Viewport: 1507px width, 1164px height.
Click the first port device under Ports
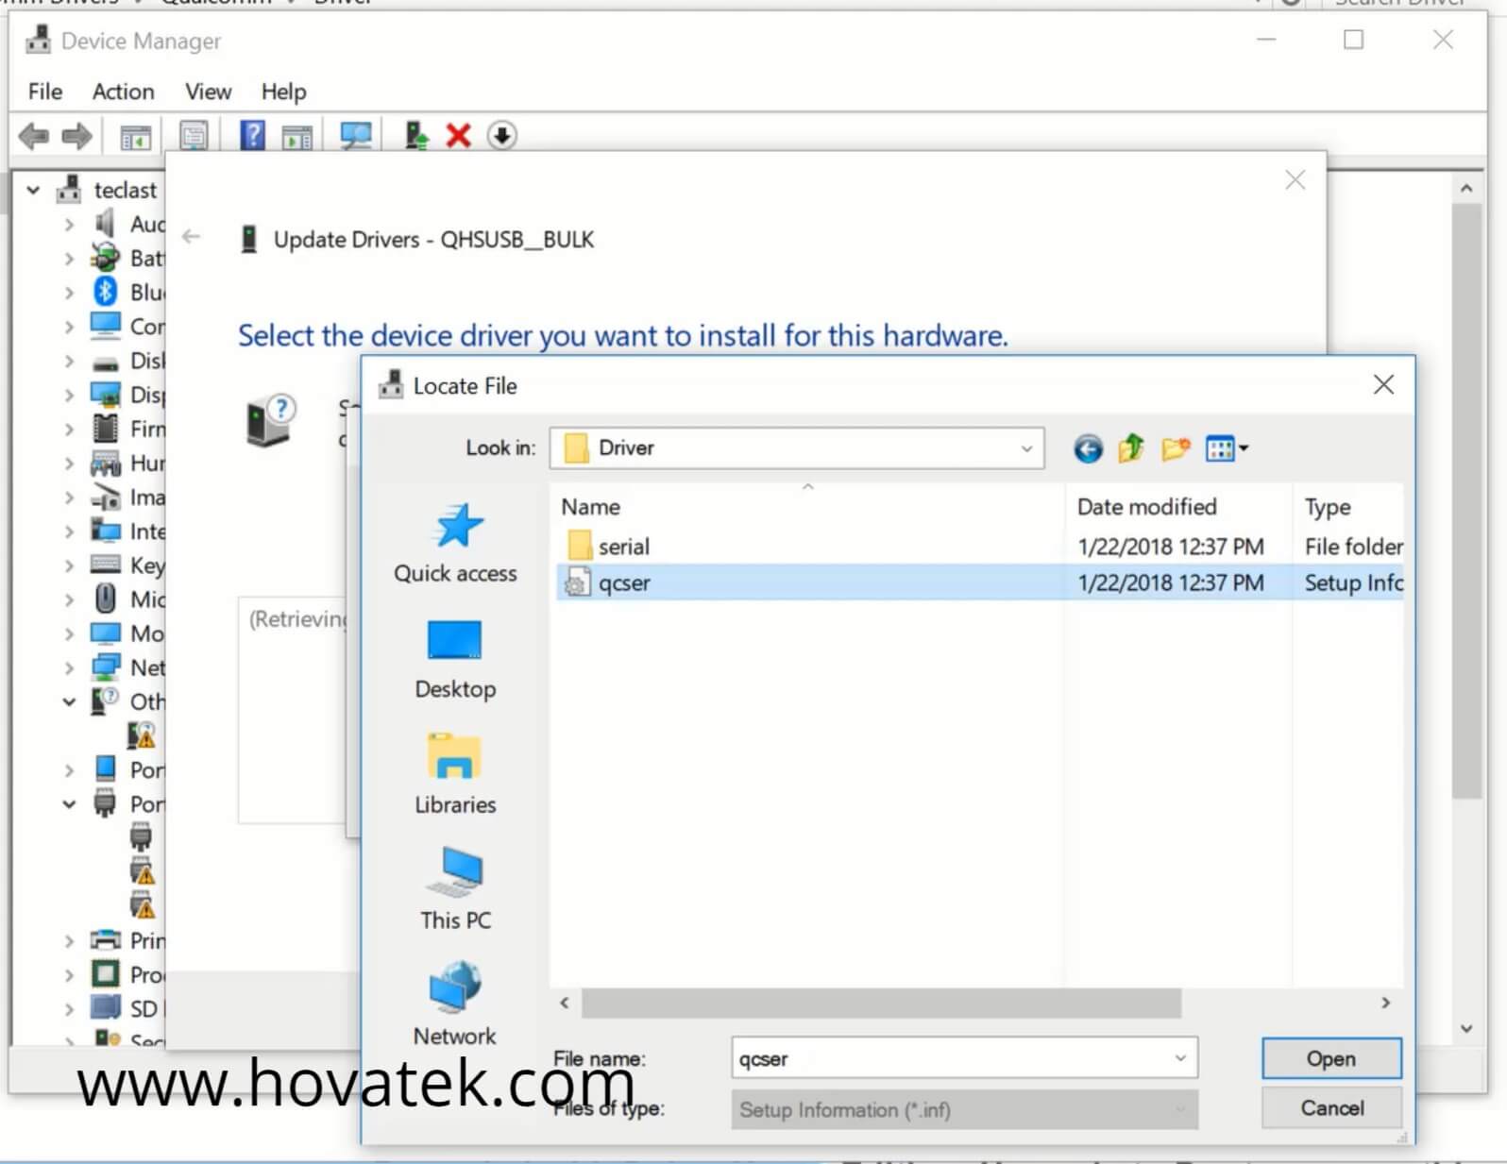coord(141,837)
